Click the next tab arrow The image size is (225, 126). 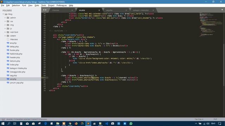tap(46, 10)
